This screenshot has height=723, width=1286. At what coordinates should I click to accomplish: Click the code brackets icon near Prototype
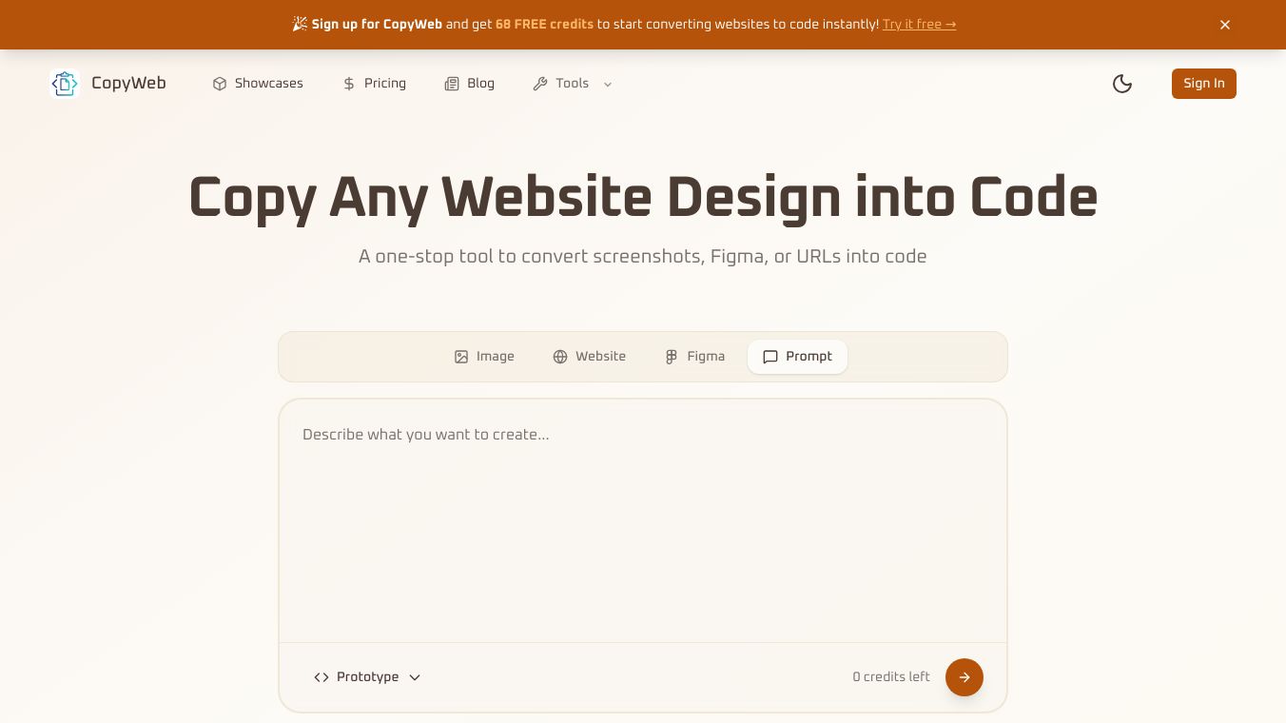pyautogui.click(x=321, y=677)
